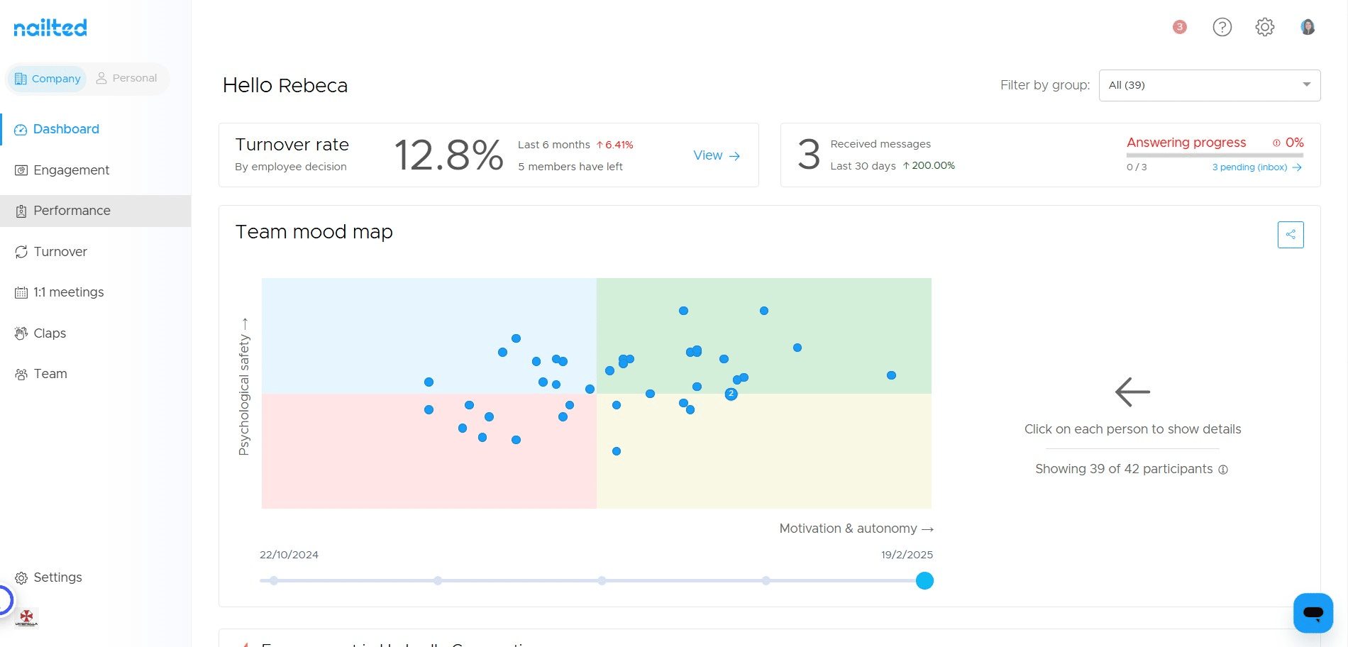Open the Dashboard section
Viewport: 1348px width, 647px height.
(65, 128)
